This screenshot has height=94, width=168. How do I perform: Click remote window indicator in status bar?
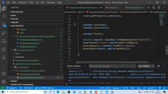click(x=3, y=88)
